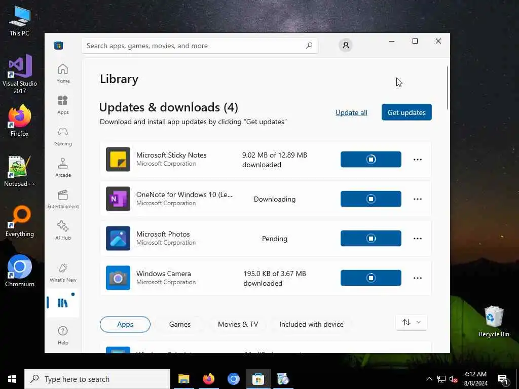Open the notification center icon

(503, 379)
